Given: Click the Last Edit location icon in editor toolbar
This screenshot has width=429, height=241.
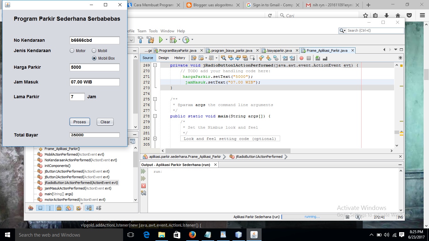Looking at the screenshot, I should 193,58.
